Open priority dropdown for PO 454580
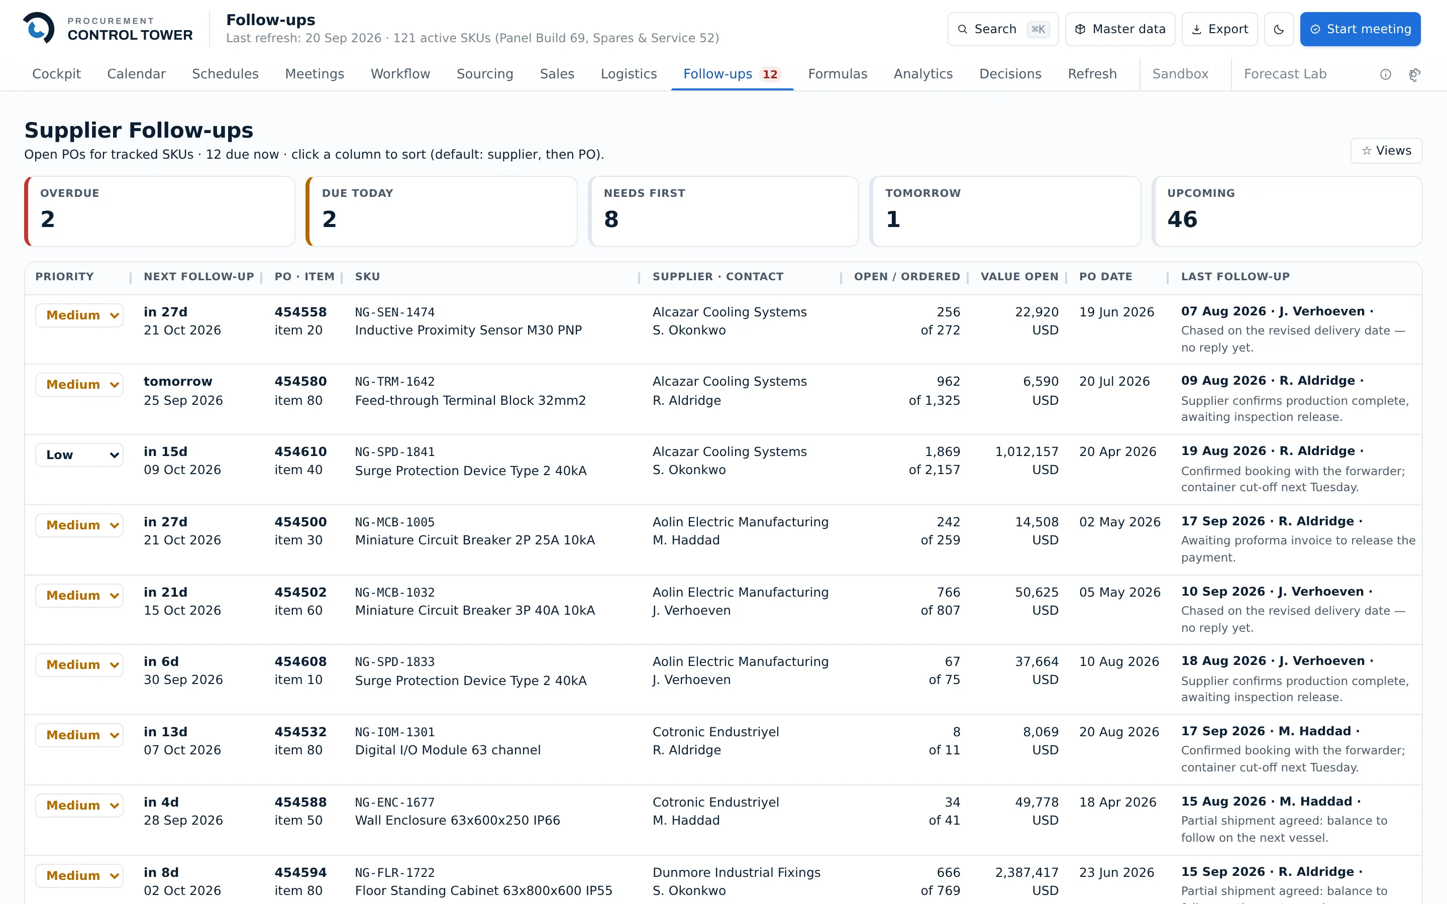The height and width of the screenshot is (904, 1447). [79, 384]
